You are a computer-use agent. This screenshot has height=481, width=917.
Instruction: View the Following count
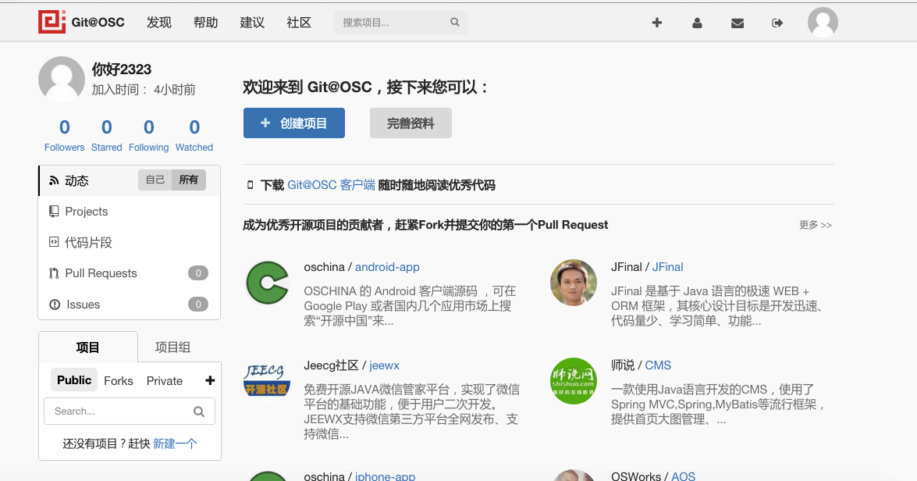click(148, 135)
